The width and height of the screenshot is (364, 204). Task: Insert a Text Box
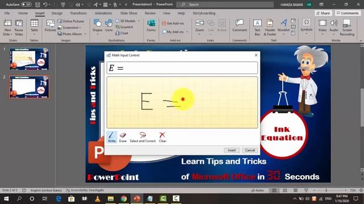[257, 28]
